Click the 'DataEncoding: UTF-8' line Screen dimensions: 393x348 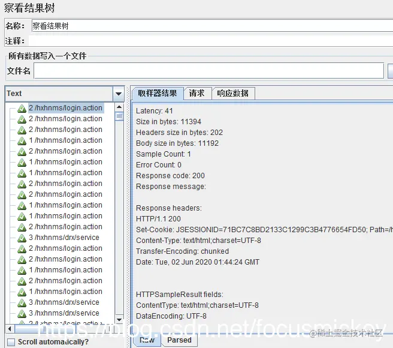coord(171,316)
